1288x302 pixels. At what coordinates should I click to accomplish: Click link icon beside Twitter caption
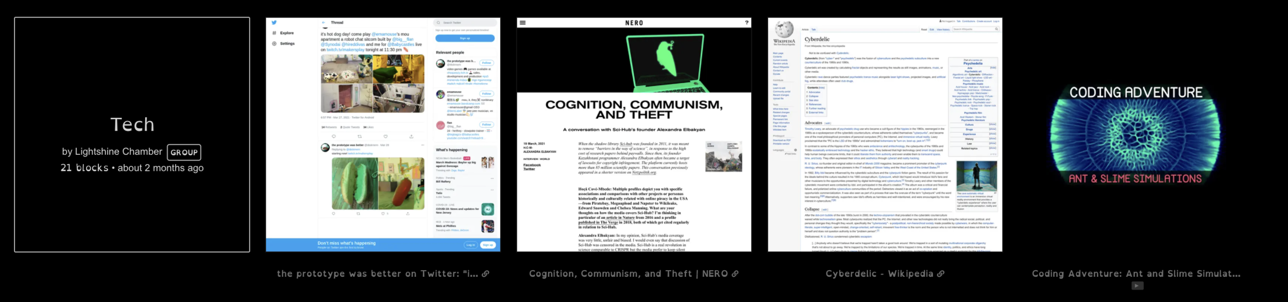point(485,274)
